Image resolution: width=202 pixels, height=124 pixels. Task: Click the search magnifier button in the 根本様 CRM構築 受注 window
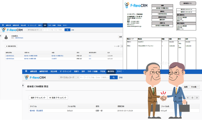(114, 77)
